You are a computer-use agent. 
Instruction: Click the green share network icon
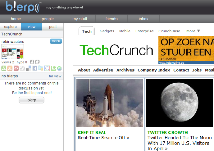pos(4,68)
